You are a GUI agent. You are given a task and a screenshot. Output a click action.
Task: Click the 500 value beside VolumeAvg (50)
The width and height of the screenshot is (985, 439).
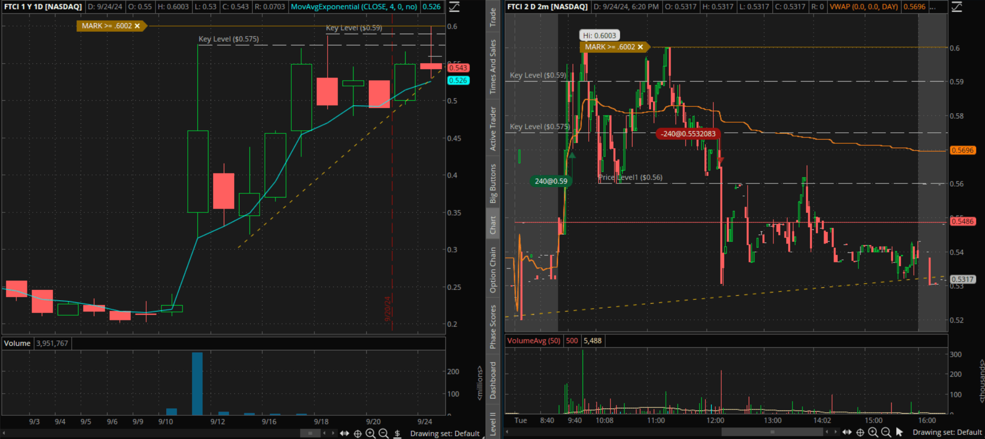click(x=572, y=340)
